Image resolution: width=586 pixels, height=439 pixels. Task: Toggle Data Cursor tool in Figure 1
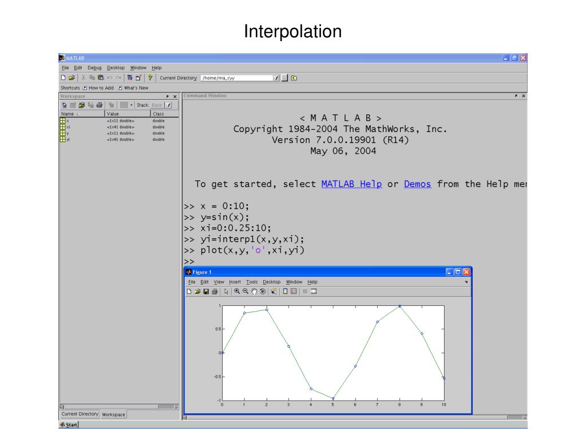click(274, 292)
